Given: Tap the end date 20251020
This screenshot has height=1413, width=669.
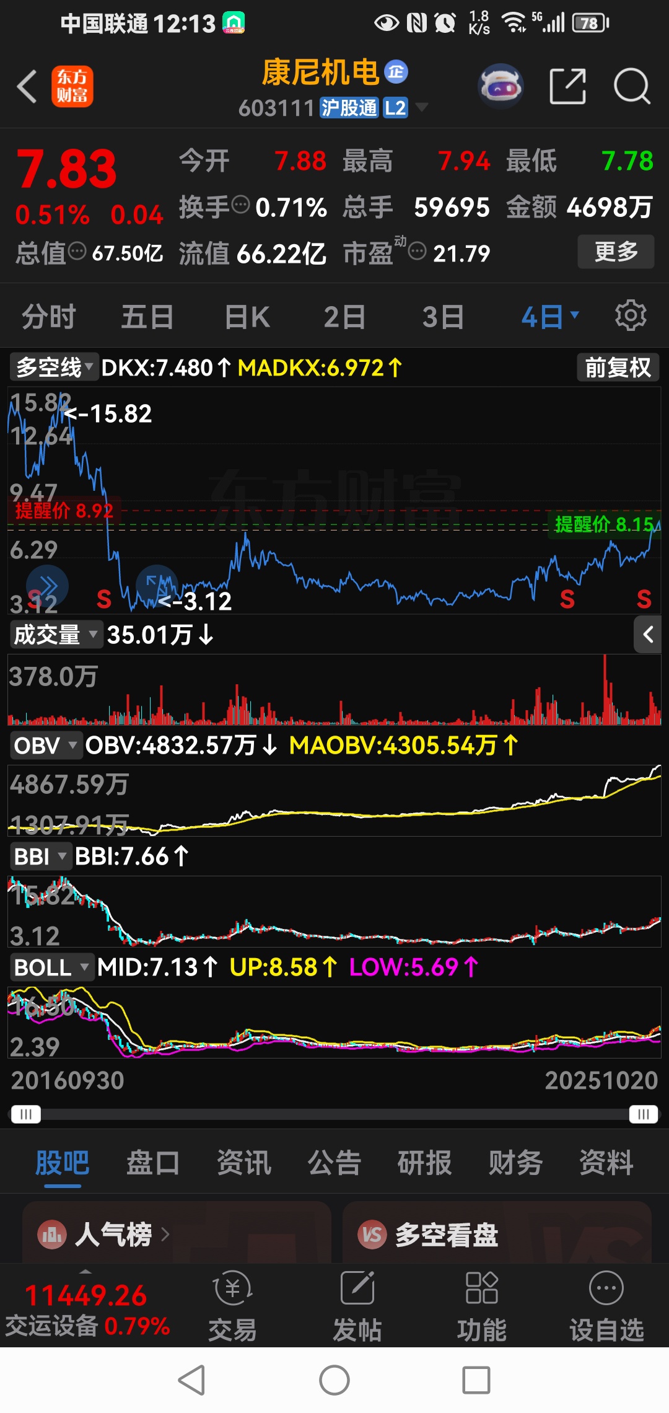Looking at the screenshot, I should point(601,1080).
